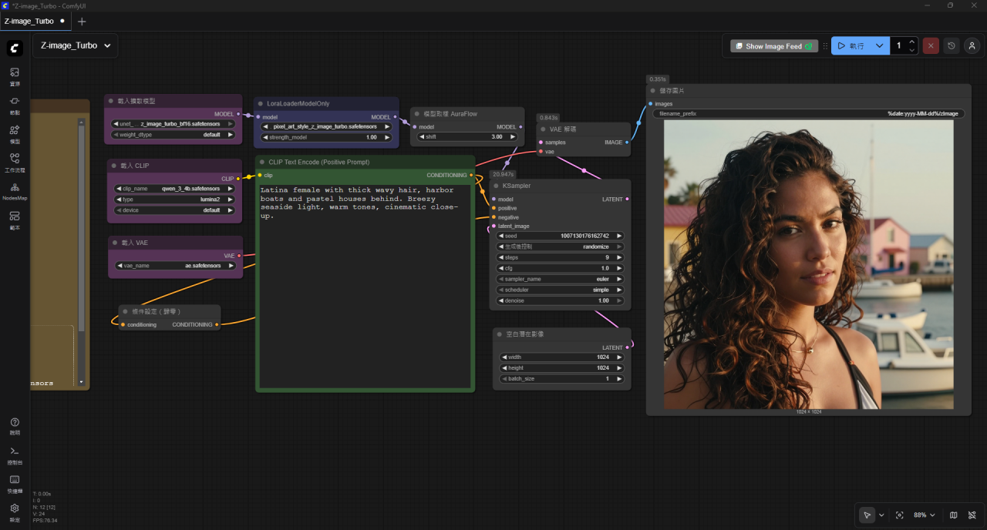Select the Z-image_Turbo workflow tab

pyautogui.click(x=29, y=21)
